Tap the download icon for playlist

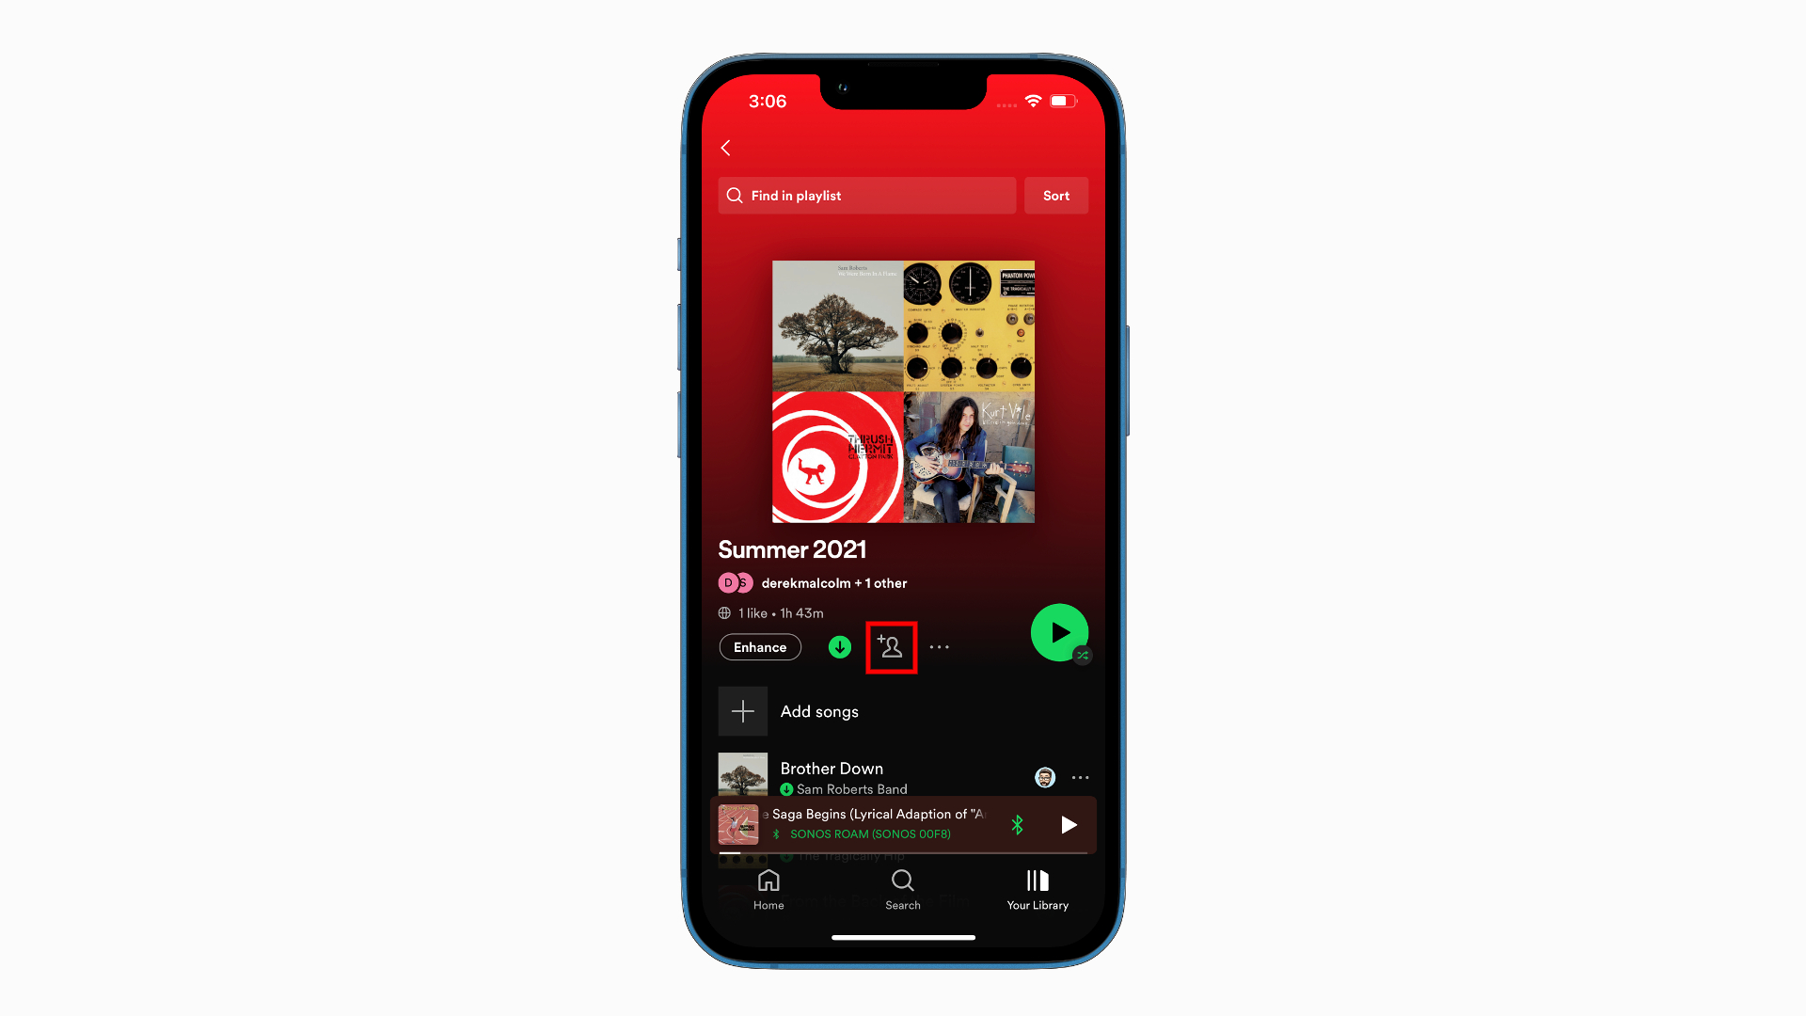click(840, 646)
